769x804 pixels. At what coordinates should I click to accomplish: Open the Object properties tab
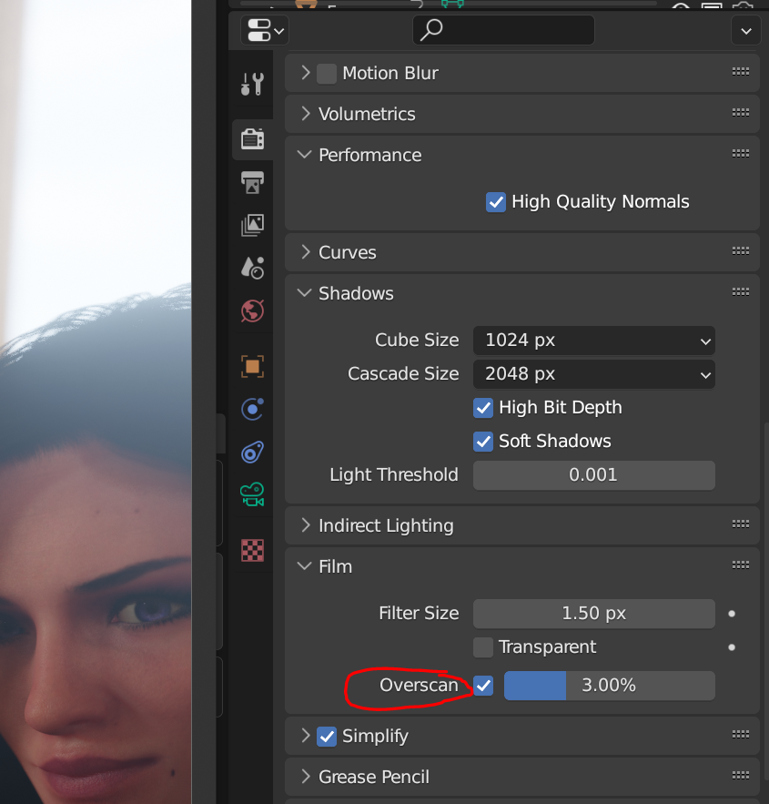click(253, 367)
